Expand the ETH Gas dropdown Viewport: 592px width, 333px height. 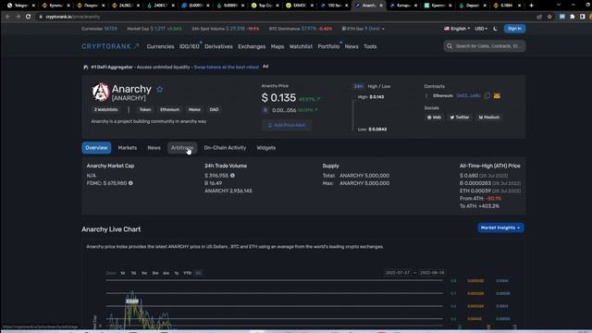(x=364, y=29)
